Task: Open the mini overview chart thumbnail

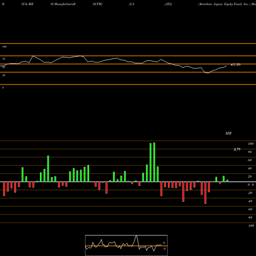Action: click(126, 245)
